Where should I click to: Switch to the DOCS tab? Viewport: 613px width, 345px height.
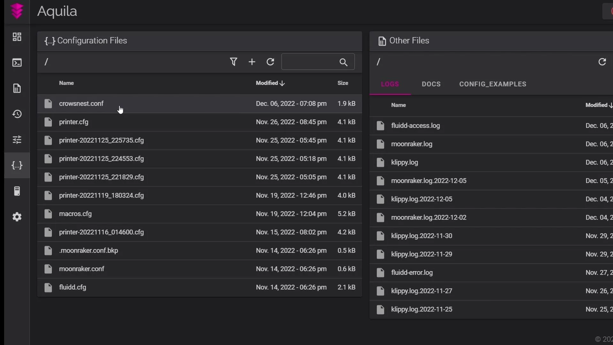tap(431, 84)
